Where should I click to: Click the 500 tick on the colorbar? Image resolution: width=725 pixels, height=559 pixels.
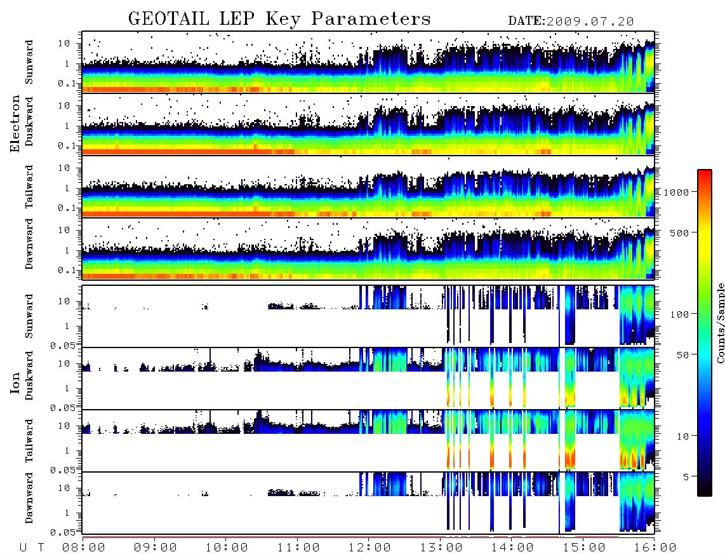(680, 232)
